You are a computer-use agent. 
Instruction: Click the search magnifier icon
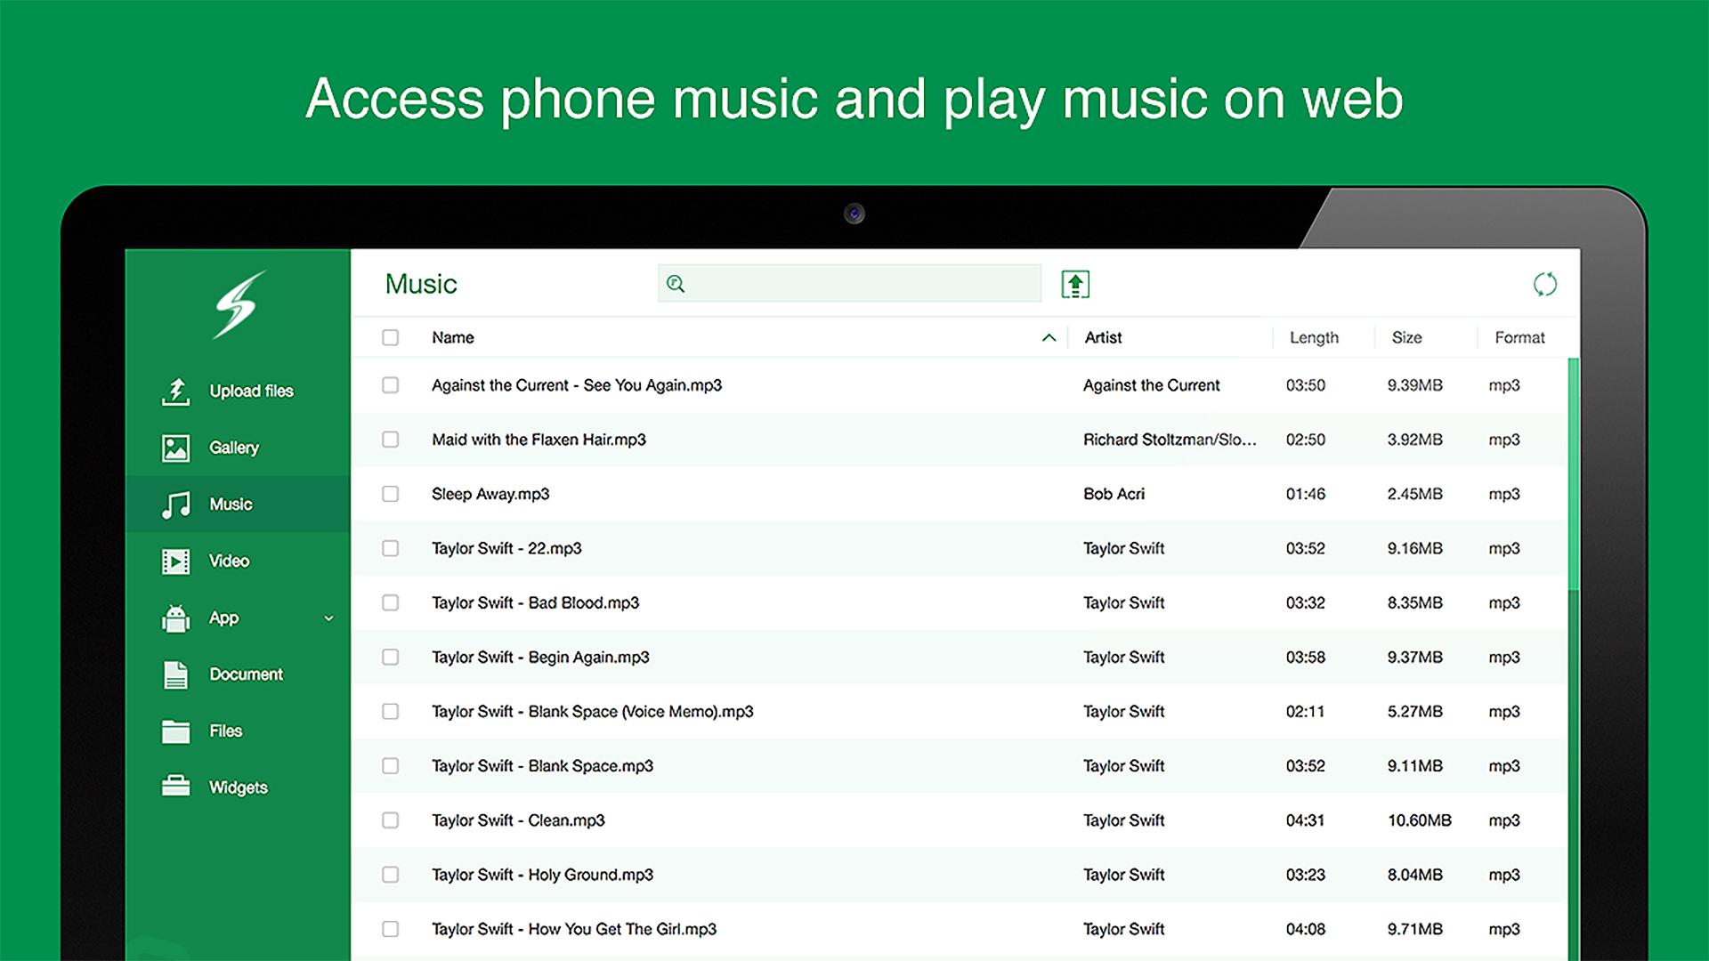coord(676,284)
